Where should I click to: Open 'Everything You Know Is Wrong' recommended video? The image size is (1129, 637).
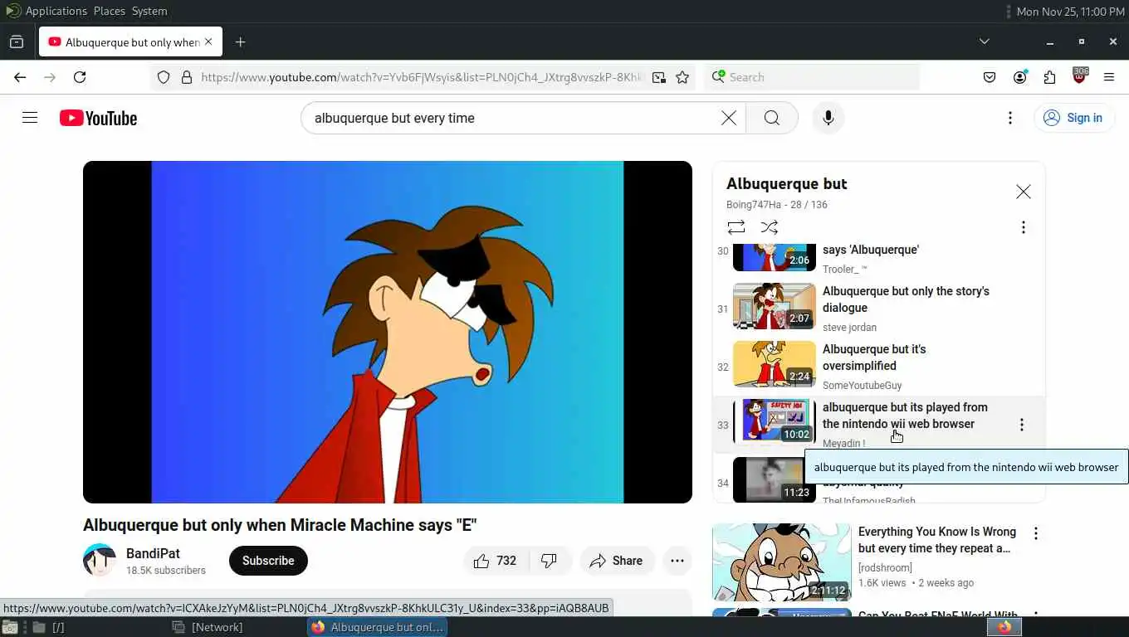(x=937, y=540)
